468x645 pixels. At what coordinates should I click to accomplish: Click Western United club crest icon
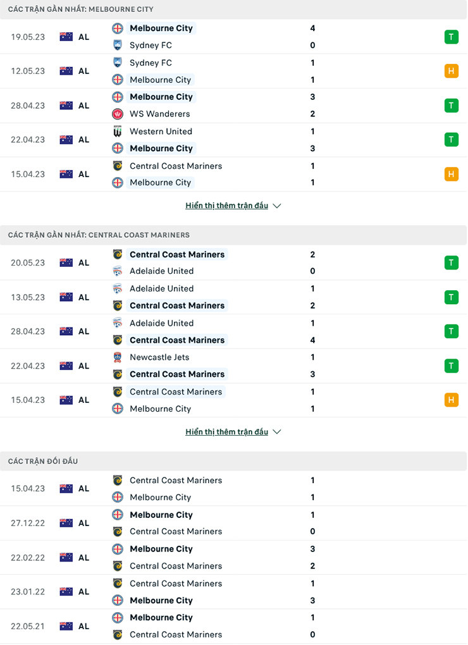(x=117, y=132)
